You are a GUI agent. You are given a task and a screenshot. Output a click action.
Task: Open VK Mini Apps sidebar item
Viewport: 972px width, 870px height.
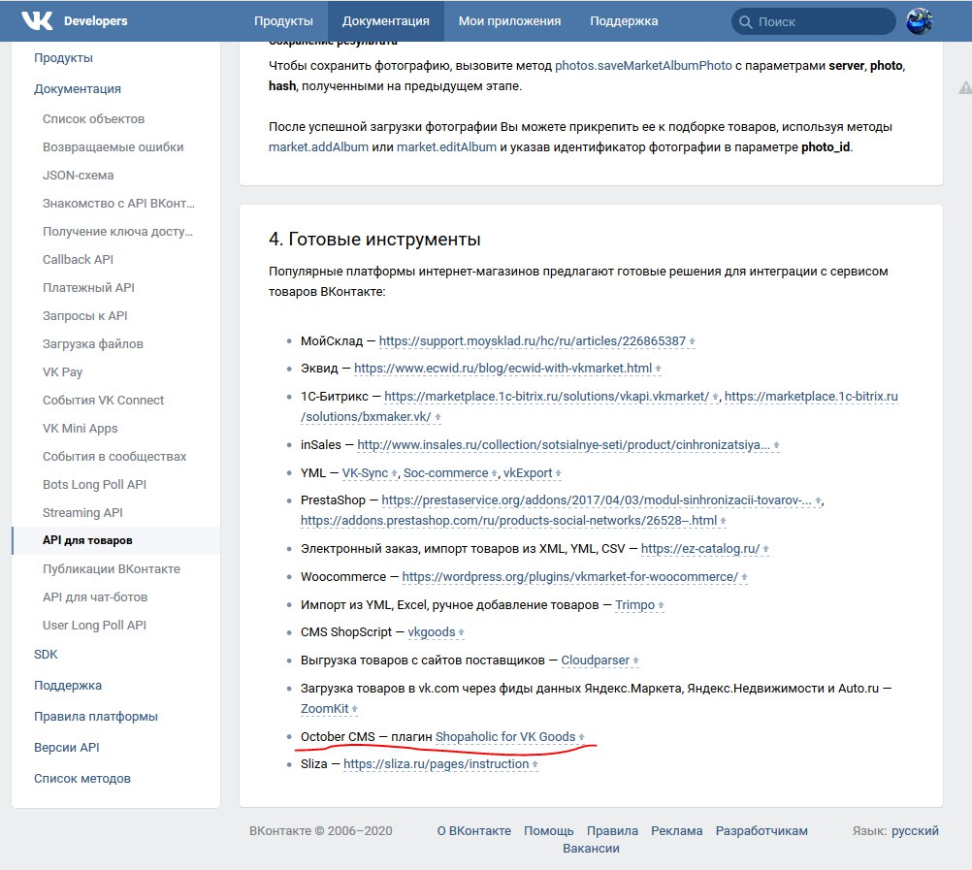point(80,428)
